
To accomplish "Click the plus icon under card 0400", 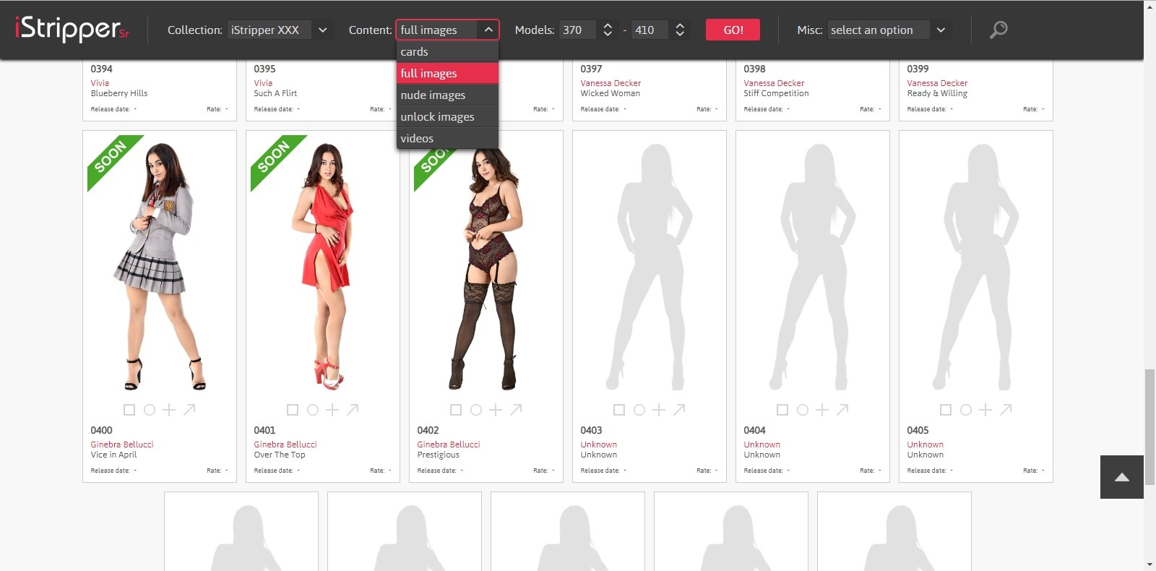I will 169,410.
